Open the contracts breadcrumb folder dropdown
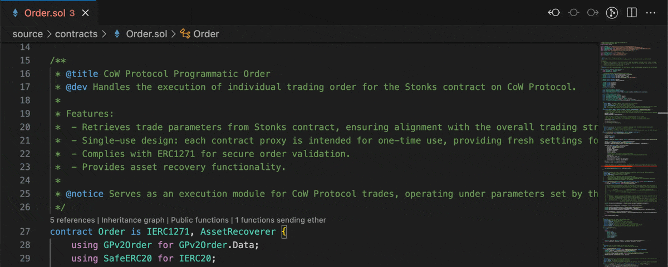 click(76, 34)
